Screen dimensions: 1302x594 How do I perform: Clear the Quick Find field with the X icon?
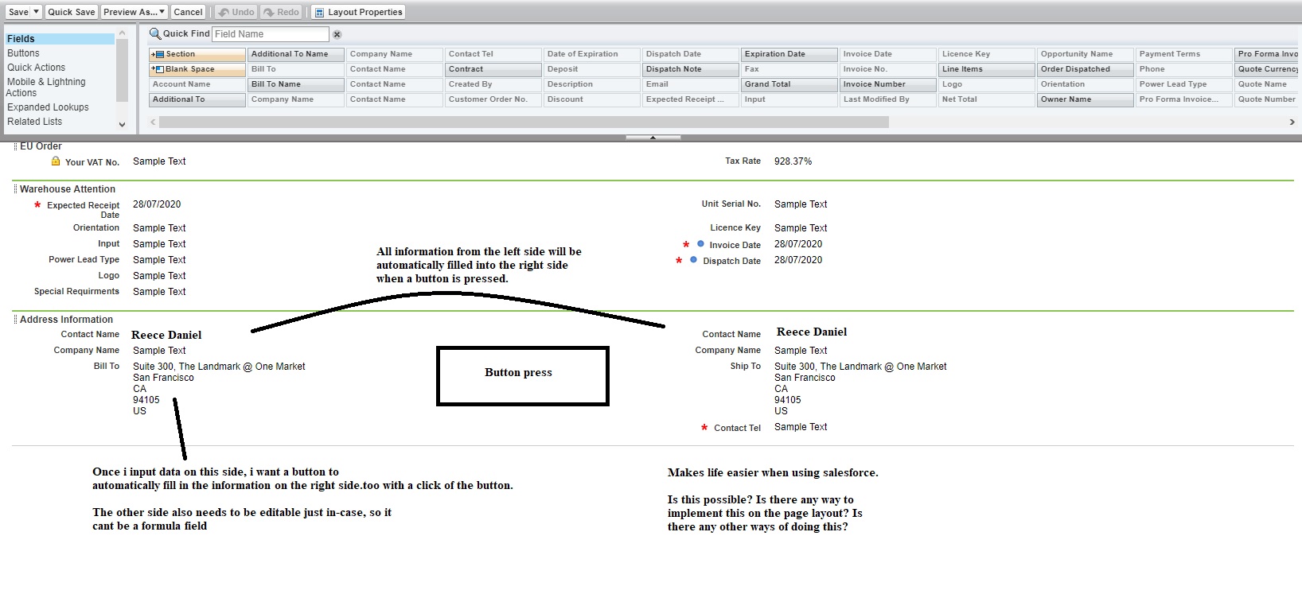coord(337,34)
